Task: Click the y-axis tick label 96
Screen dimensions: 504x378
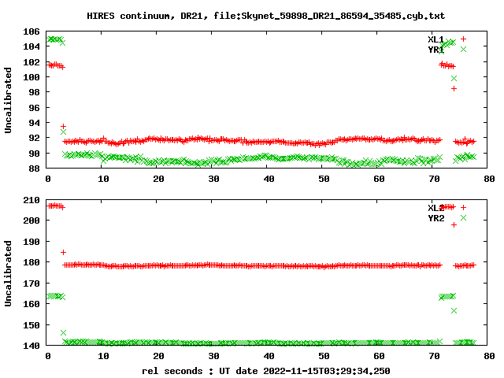Action: [34, 108]
